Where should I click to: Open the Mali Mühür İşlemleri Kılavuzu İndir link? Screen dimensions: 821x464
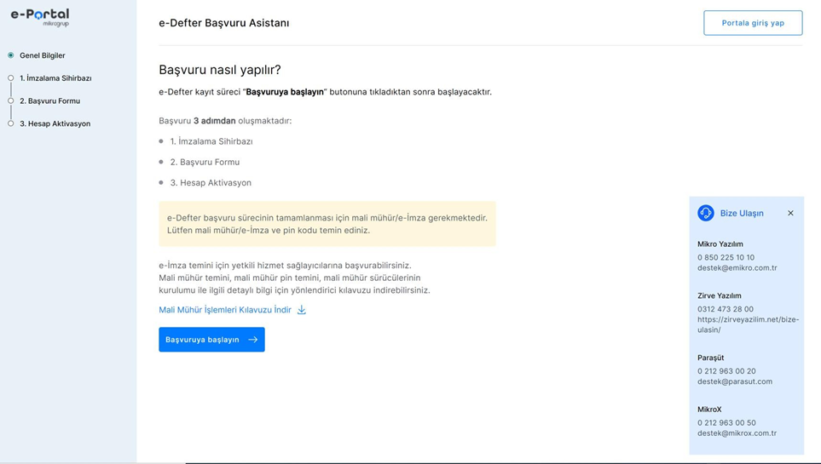click(225, 310)
